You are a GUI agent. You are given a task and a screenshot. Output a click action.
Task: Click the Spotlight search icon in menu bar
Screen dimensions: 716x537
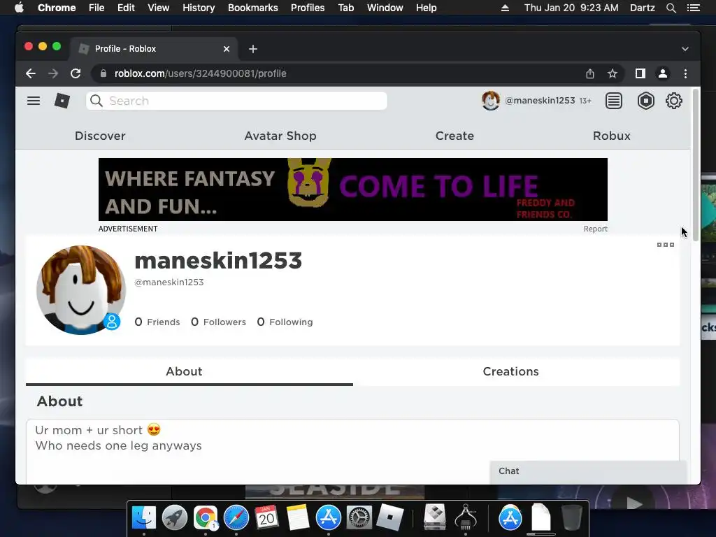coord(671,8)
